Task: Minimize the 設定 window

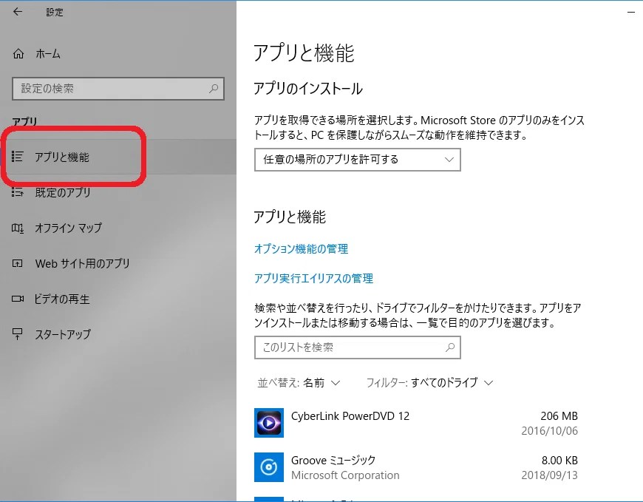Action: pyautogui.click(x=631, y=13)
